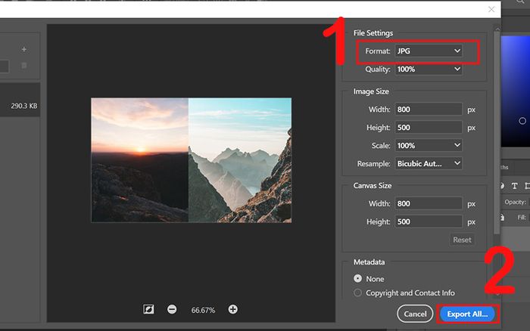
Task: Click the Reset canvas size button
Action: pyautogui.click(x=462, y=240)
